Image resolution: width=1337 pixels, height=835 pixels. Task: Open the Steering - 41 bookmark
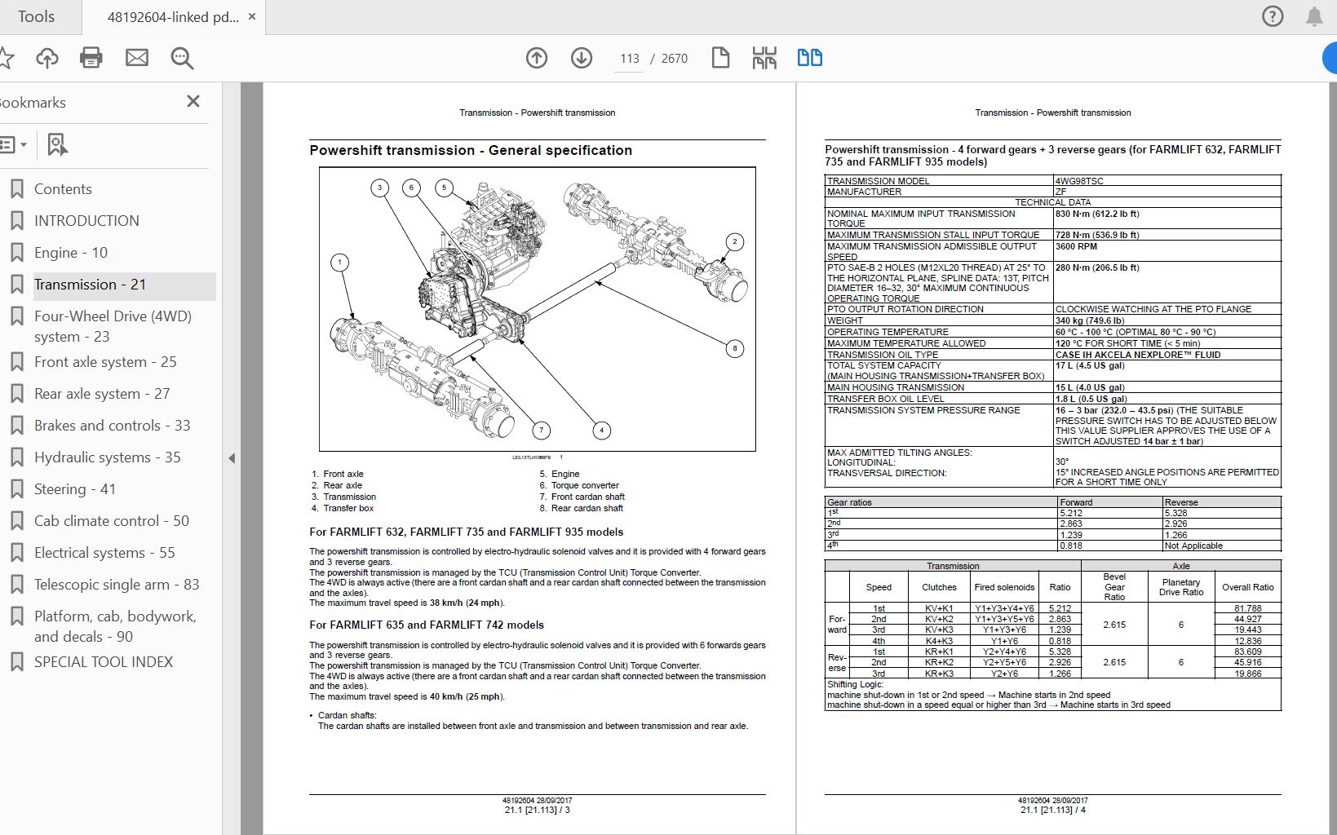click(75, 489)
